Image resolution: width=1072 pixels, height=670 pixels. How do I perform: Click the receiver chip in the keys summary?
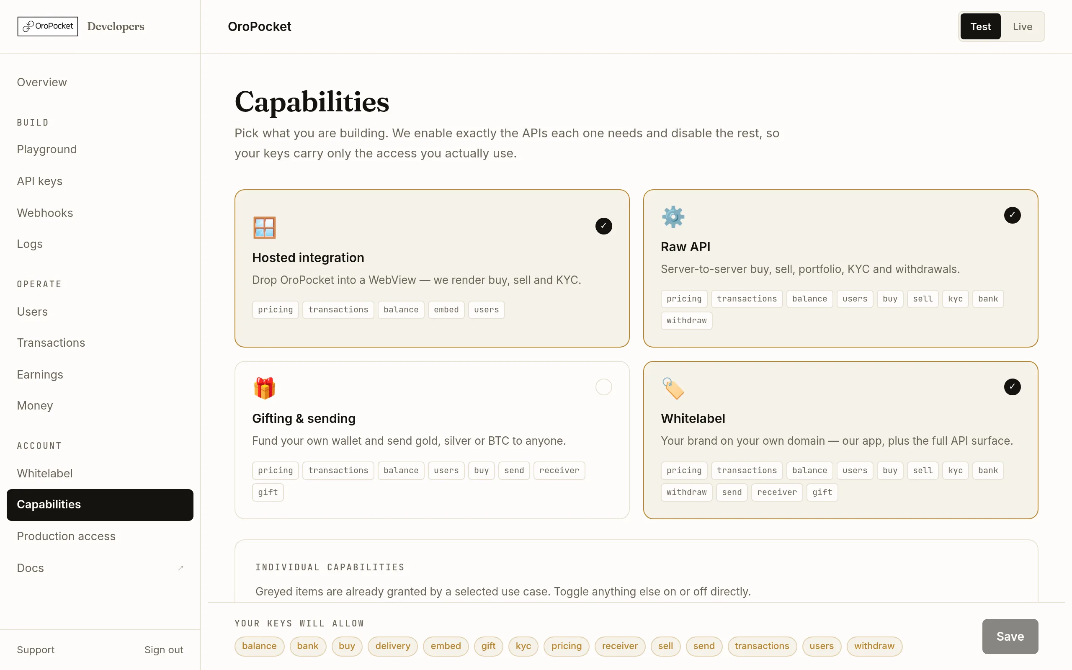click(620, 646)
